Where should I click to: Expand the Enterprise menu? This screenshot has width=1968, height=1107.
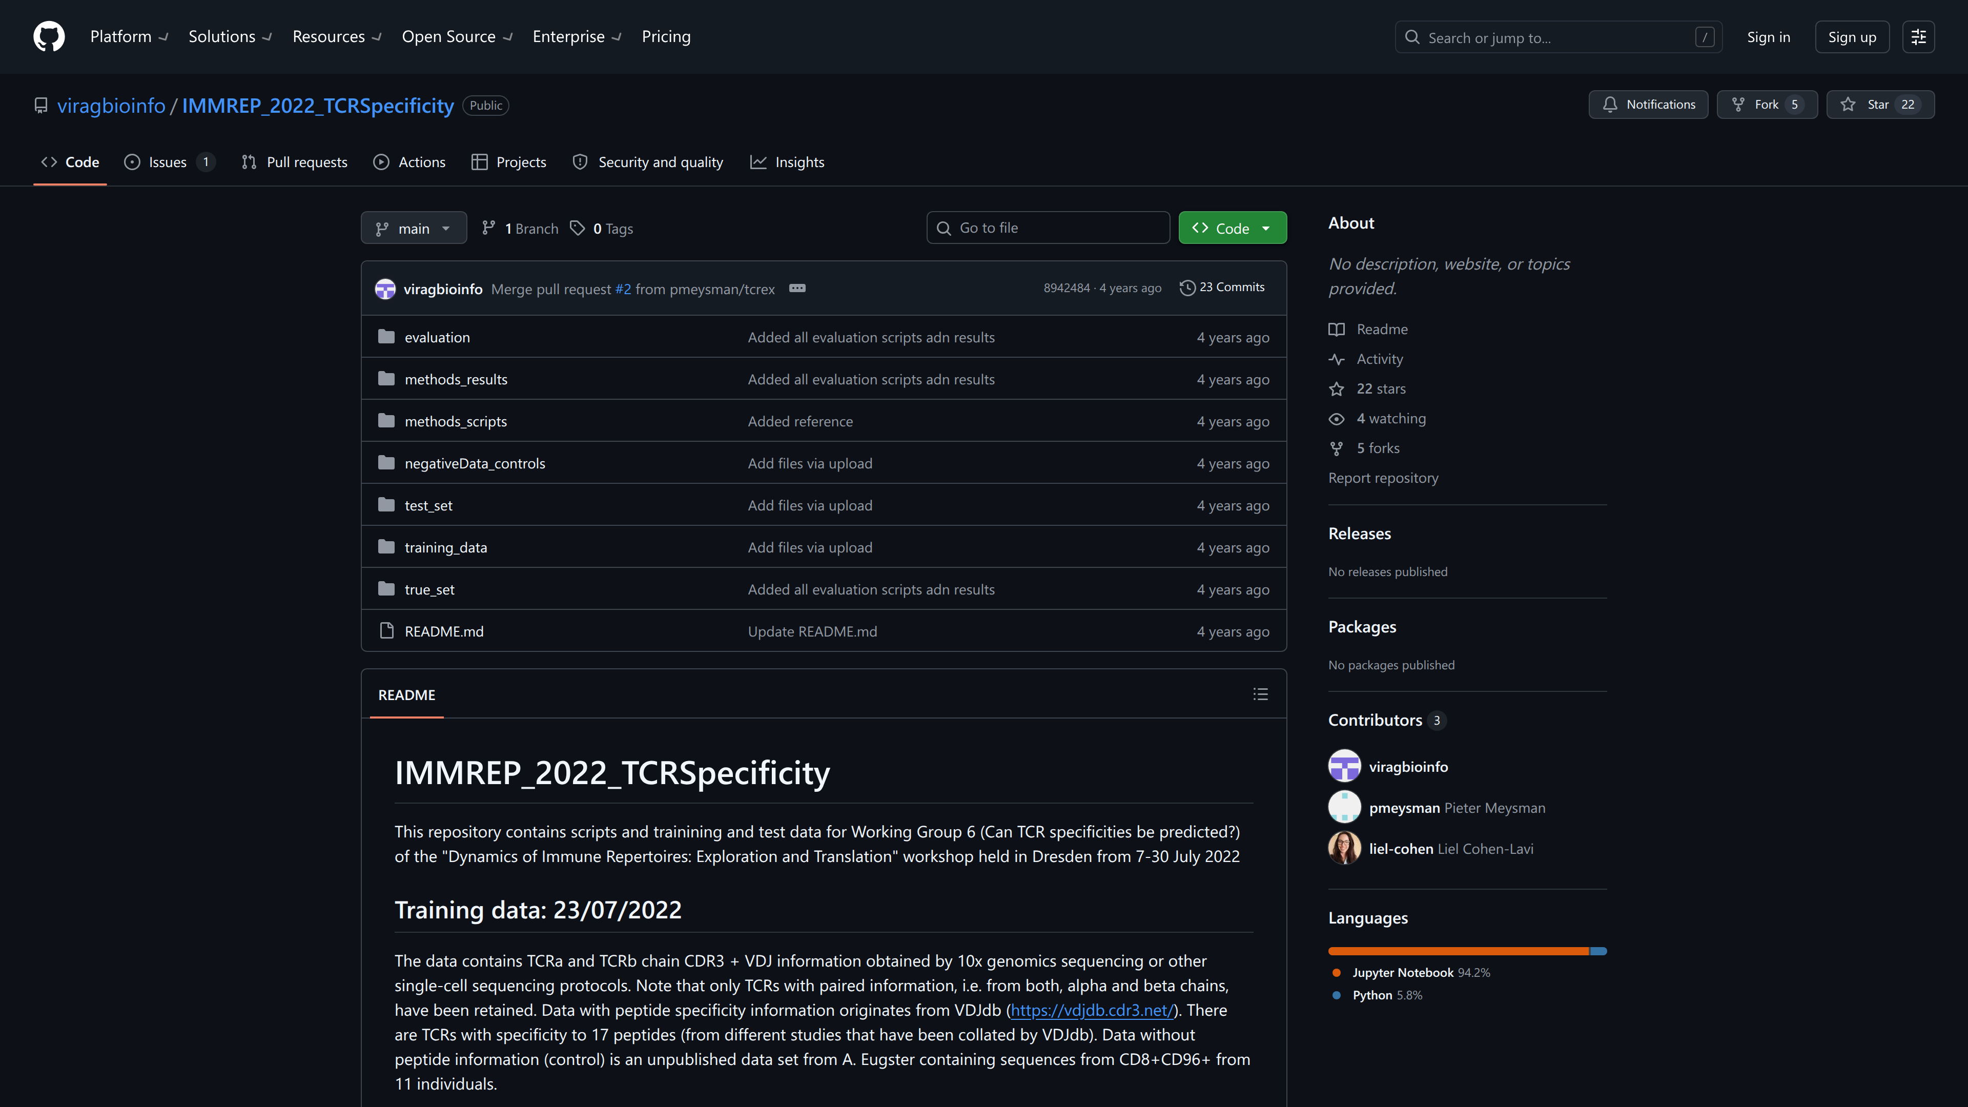click(x=577, y=37)
